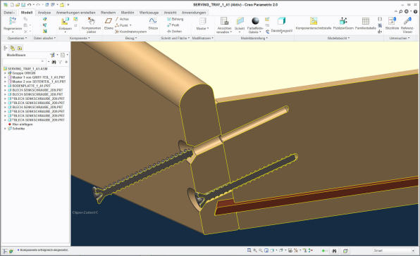Open the Untersuchen group dropdown

tap(400, 38)
